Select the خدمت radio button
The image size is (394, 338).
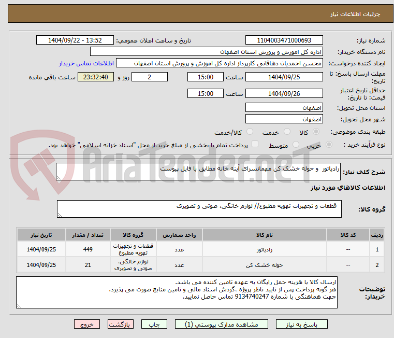point(287,132)
